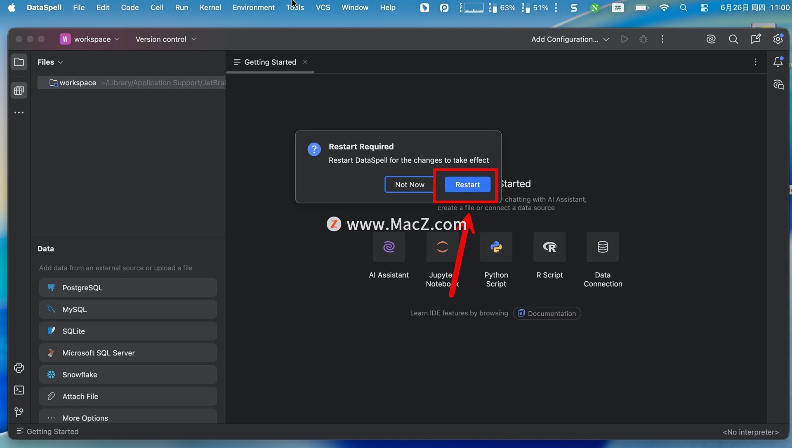Click the Restart button in the dialog
This screenshot has width=792, height=448.
[467, 184]
